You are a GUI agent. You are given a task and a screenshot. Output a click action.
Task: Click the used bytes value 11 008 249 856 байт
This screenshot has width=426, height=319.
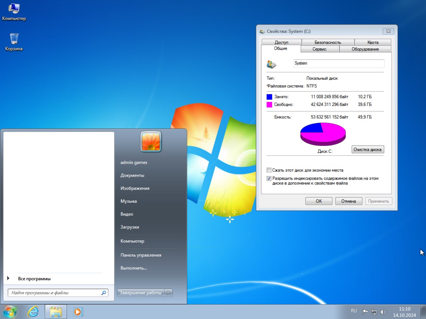click(329, 97)
